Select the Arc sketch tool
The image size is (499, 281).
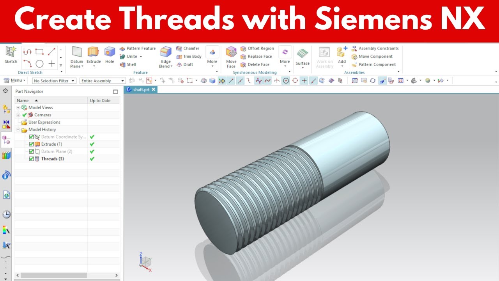click(x=27, y=64)
